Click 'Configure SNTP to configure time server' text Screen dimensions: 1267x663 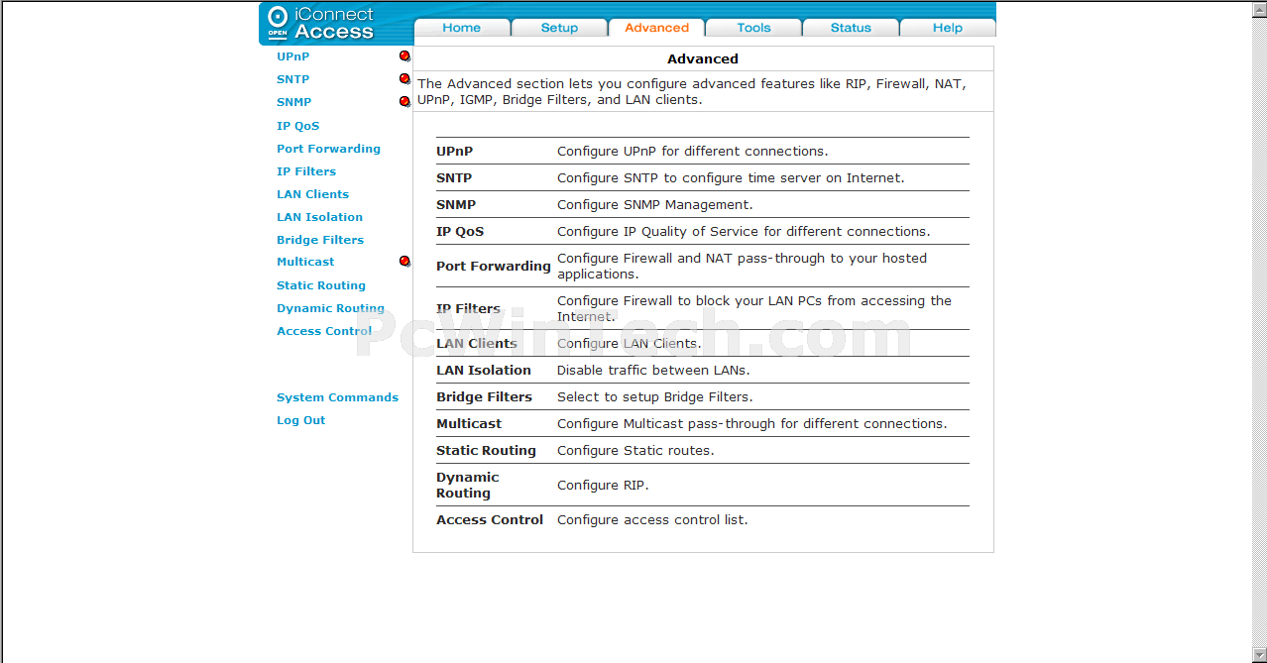(x=731, y=178)
